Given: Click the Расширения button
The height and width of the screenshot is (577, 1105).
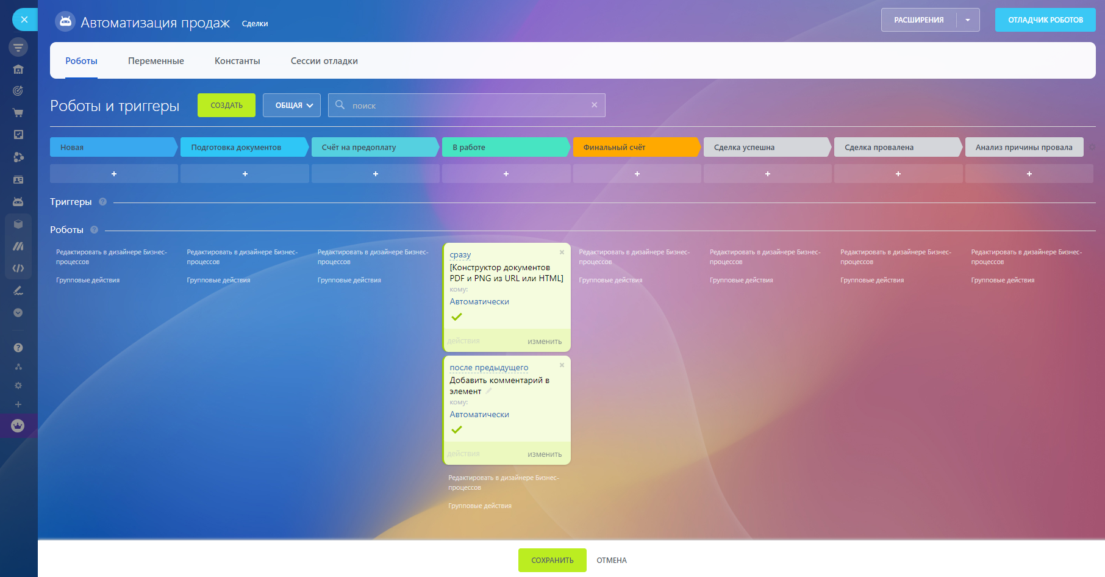Looking at the screenshot, I should [x=918, y=20].
